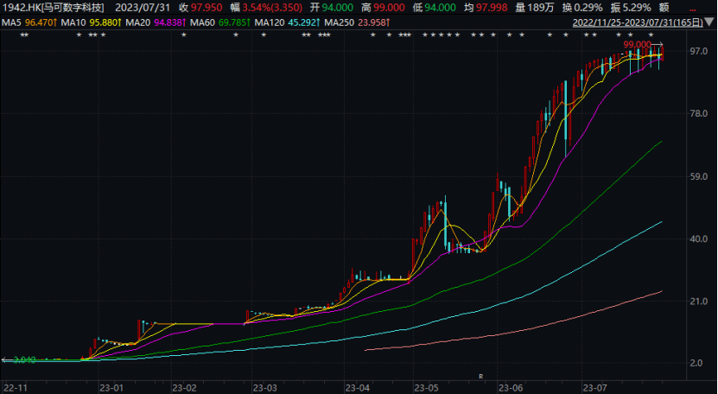Screen dimensions: 718x394
Task: Open the date range 2022/11/25-2023/07/31(165日) link
Action: pyautogui.click(x=638, y=23)
